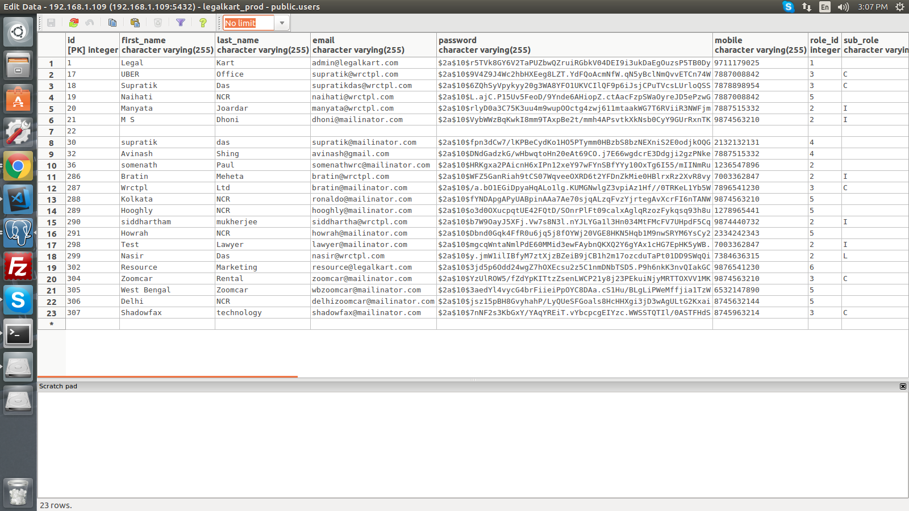
Task: Expand the No limit row dropdown
Action: tap(282, 23)
